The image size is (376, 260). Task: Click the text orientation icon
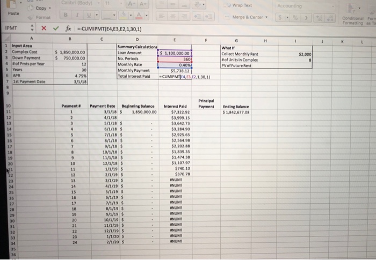point(197,4)
